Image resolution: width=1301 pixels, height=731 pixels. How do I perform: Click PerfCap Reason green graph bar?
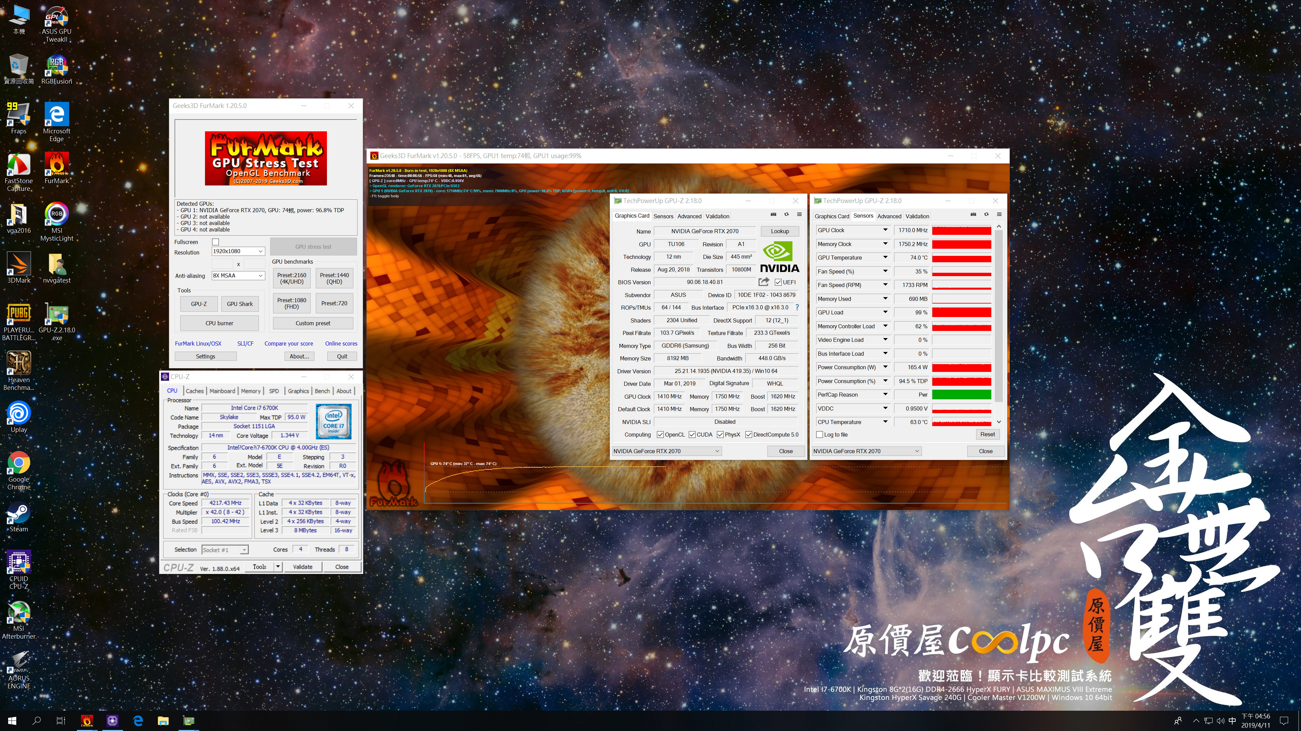point(962,395)
